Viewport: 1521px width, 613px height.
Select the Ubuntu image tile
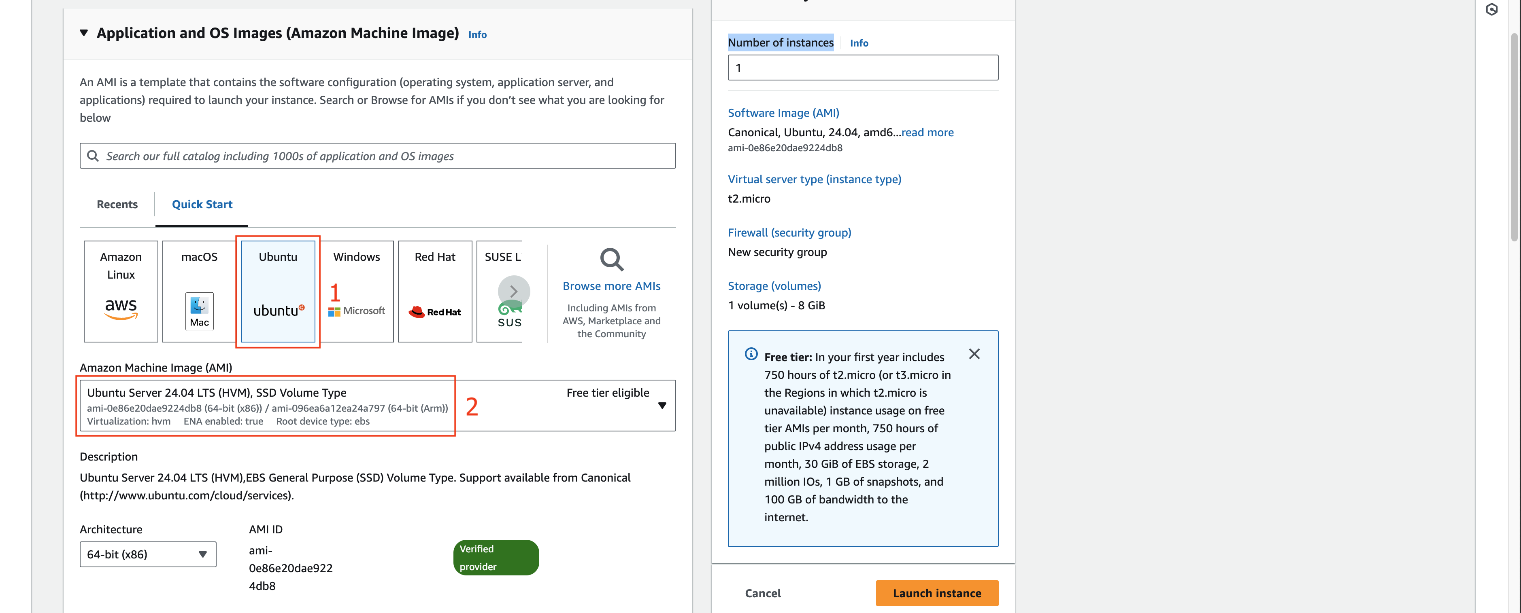[277, 291]
